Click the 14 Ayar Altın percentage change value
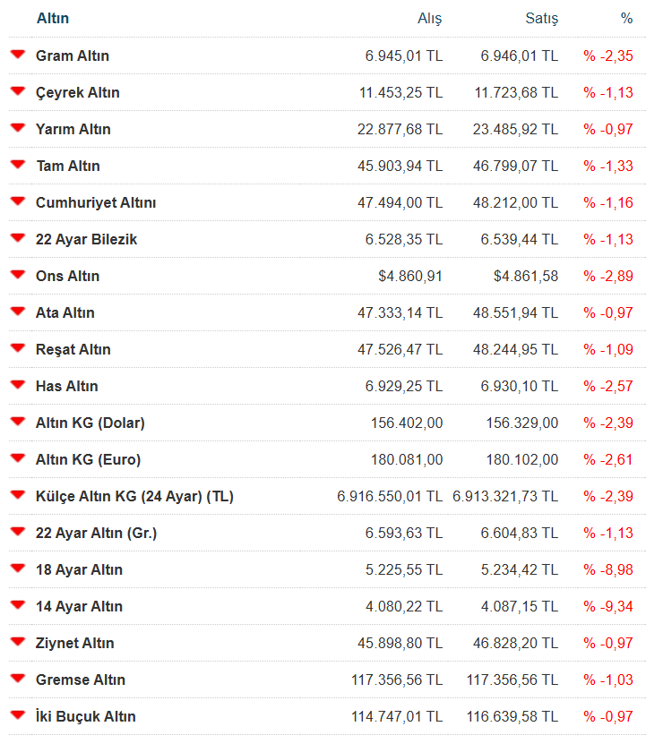The width and height of the screenshot is (646, 735). pos(608,606)
